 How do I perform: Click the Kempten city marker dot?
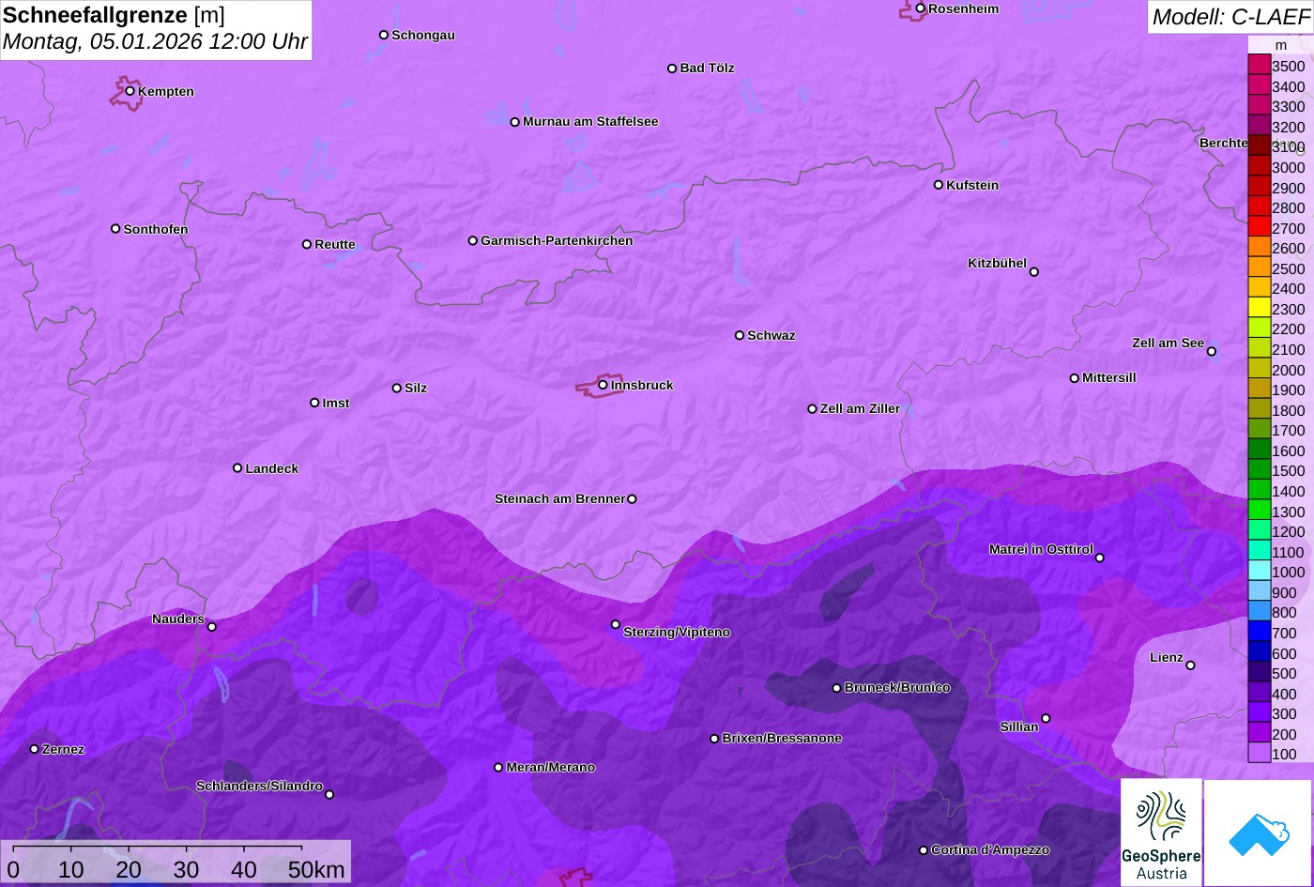point(130,91)
